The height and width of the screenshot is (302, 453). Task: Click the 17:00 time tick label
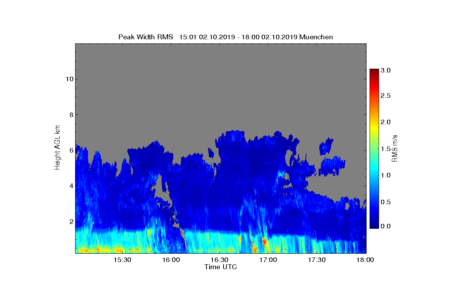point(268,260)
